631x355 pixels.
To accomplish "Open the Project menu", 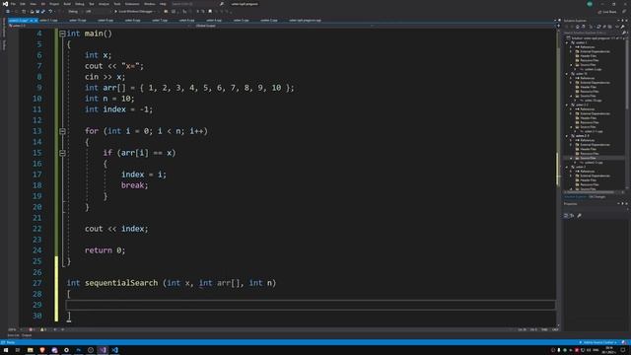I will click(54, 4).
